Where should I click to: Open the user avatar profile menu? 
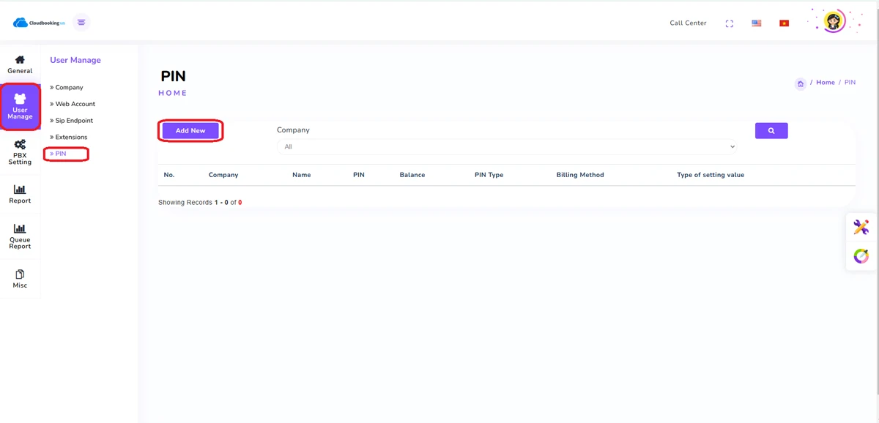coord(833,21)
